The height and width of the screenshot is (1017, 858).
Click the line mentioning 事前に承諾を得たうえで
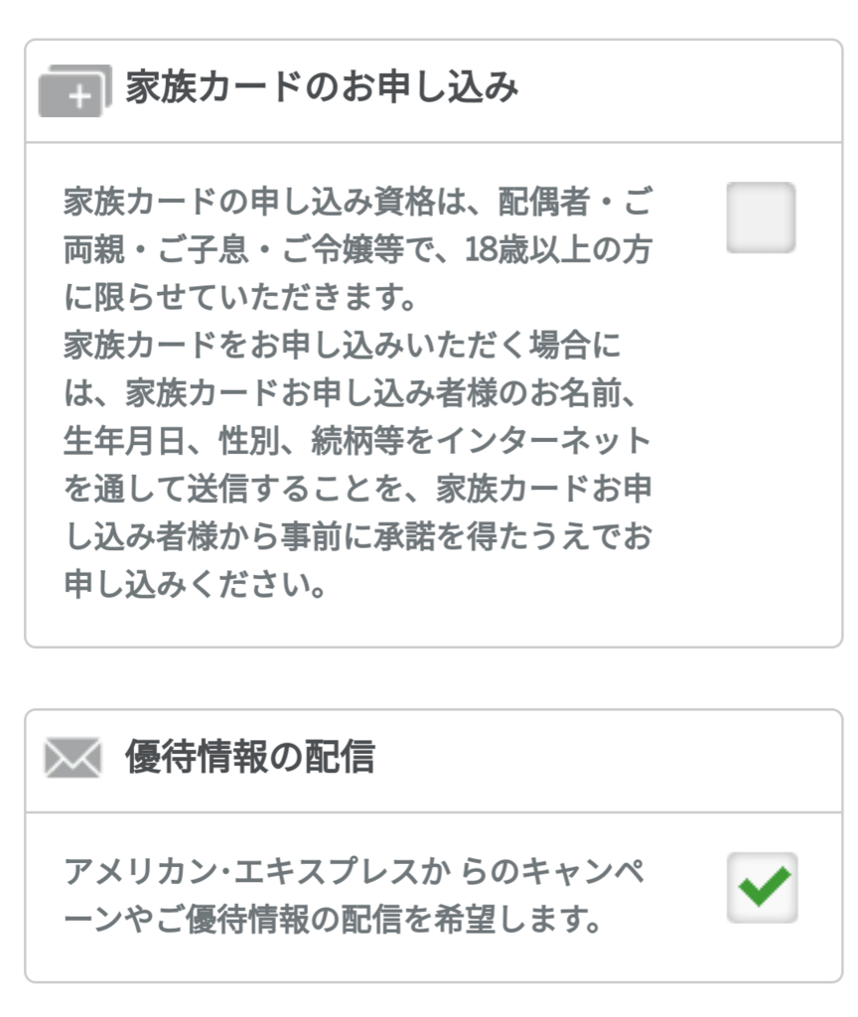357,536
